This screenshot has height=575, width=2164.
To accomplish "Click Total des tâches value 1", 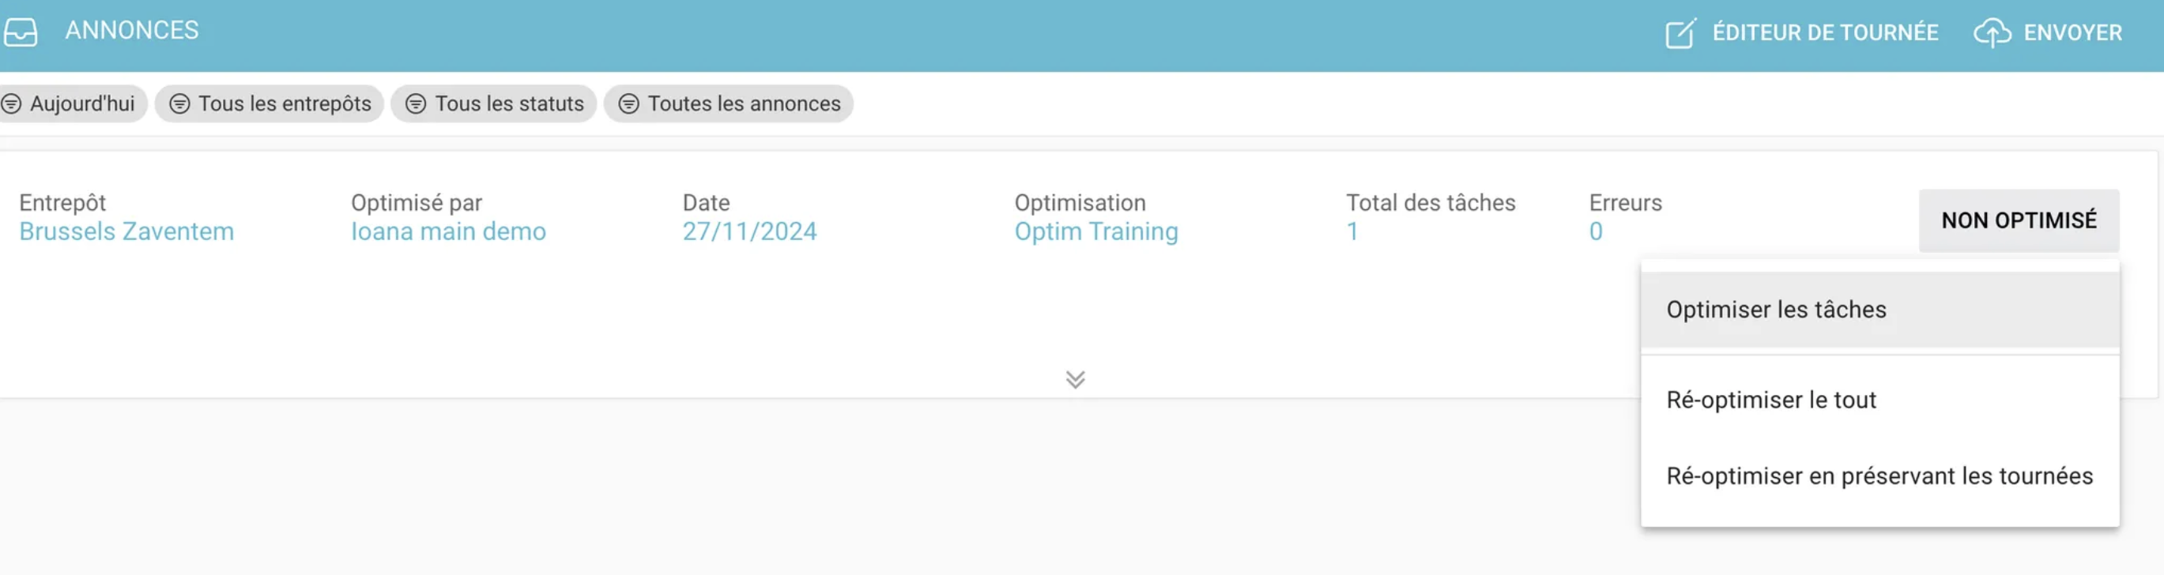I will tap(1352, 231).
